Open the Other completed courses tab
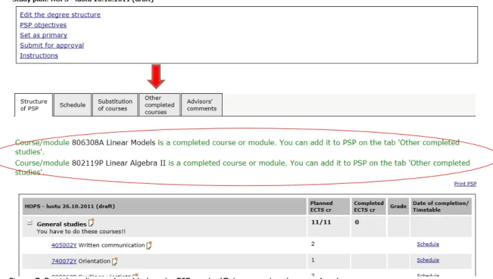493x279 pixels. pyautogui.click(x=160, y=105)
